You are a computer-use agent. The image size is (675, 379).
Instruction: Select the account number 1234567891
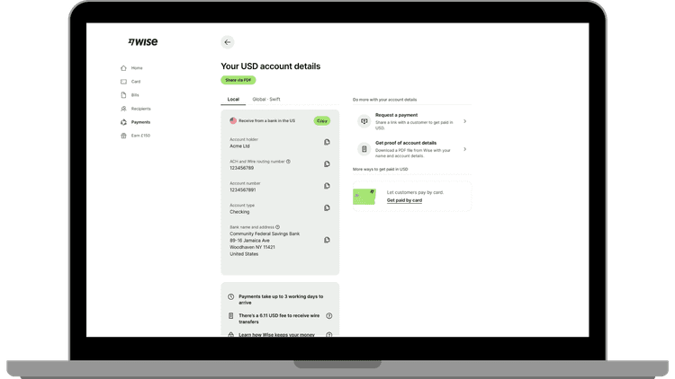[243, 189]
